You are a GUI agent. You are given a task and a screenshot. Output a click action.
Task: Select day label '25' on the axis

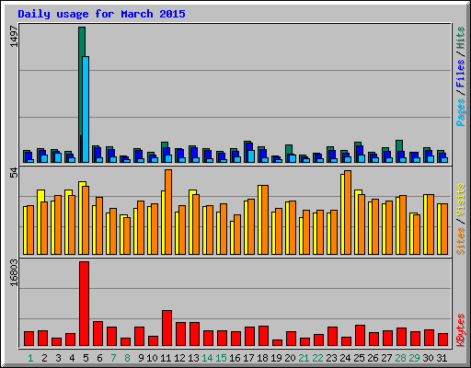(x=359, y=358)
